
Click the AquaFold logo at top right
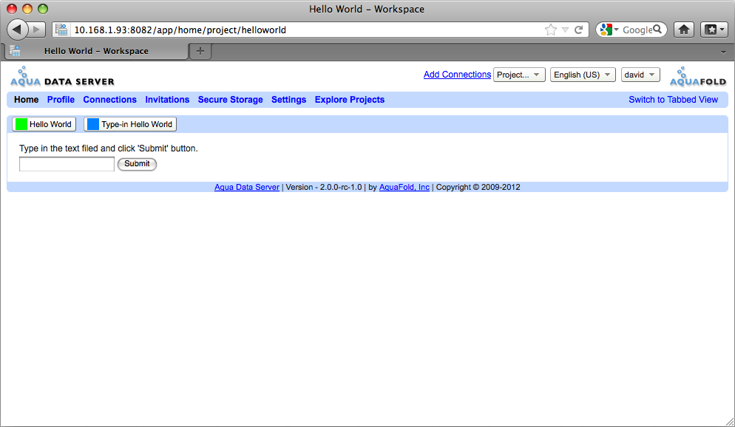coord(698,77)
